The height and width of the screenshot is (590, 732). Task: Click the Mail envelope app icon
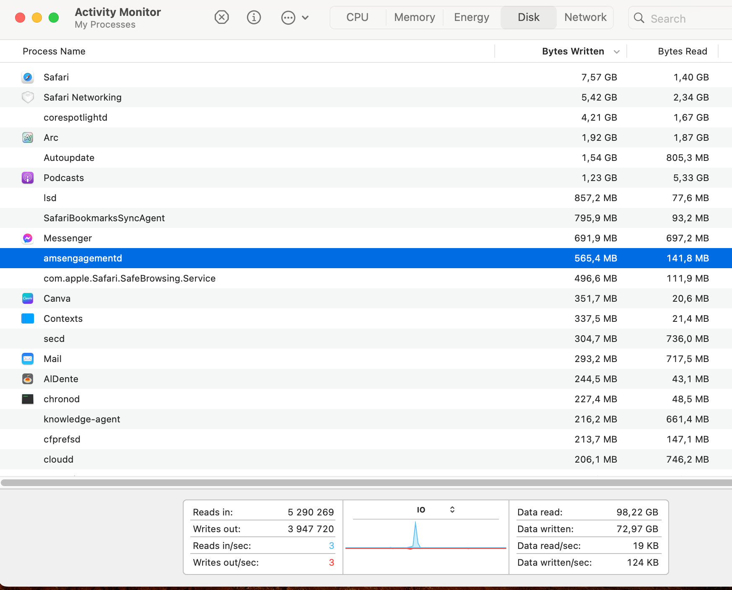tap(28, 359)
